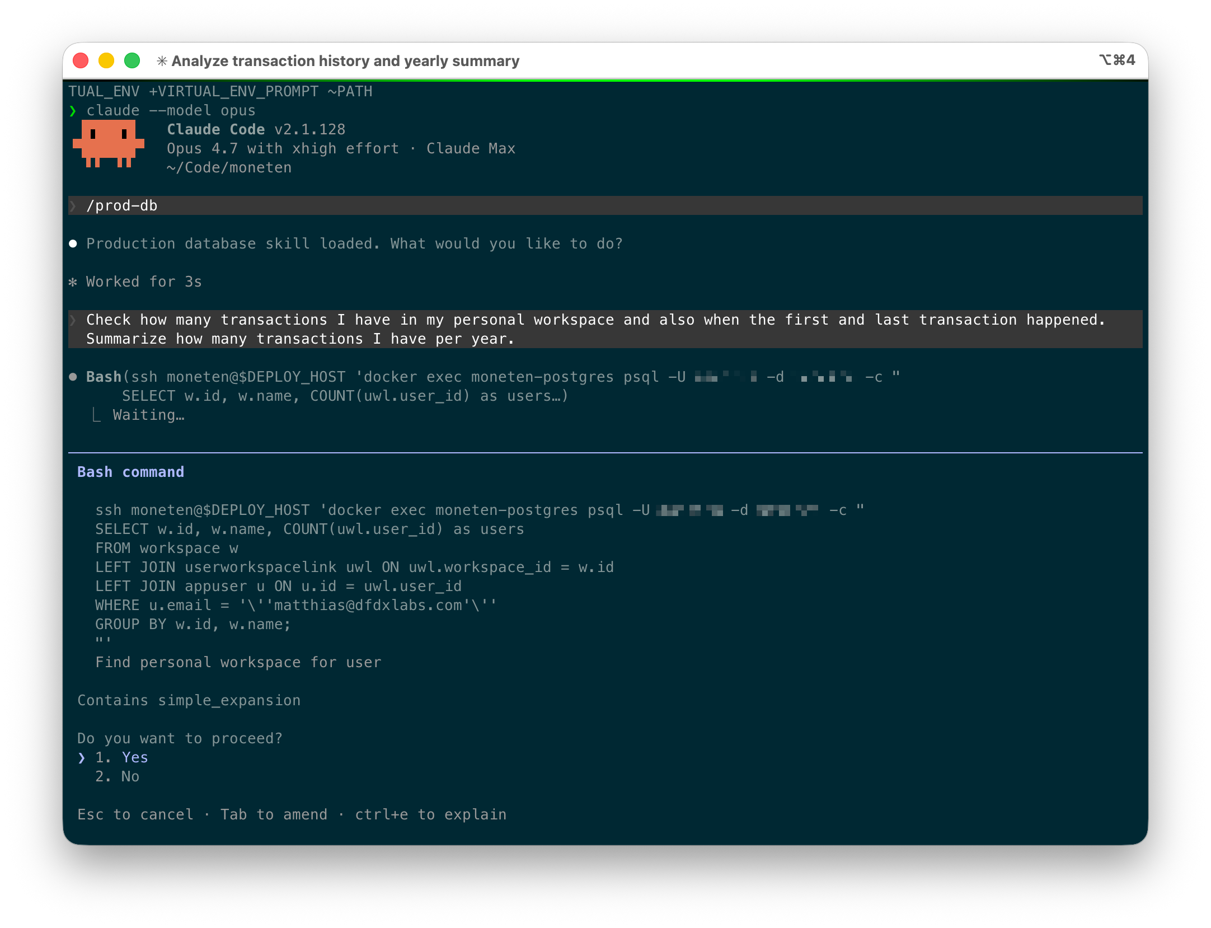Click the bullet beside the Bash tool call
Screen dimensions: 1211x928
[73, 377]
